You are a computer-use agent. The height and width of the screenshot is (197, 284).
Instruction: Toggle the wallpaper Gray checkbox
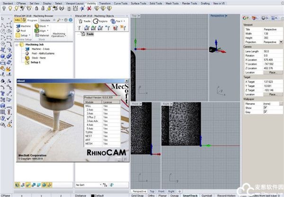click(266, 112)
